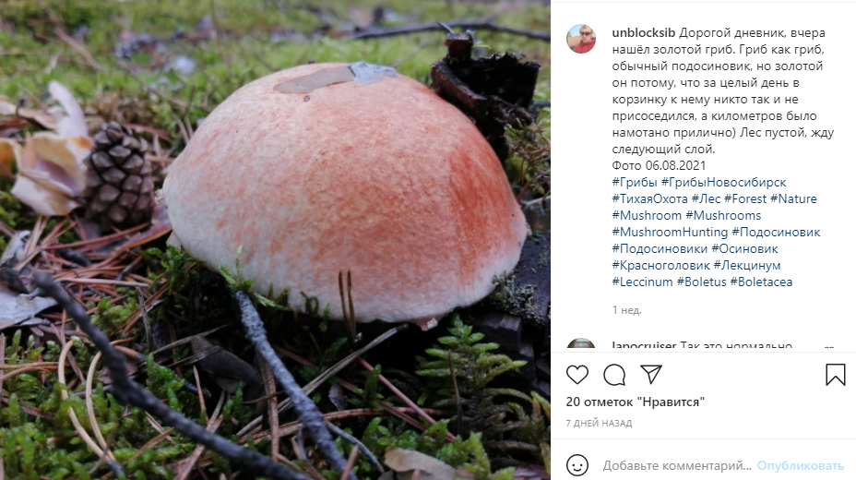The height and width of the screenshot is (480, 856).
Task: Open the emoji picker smiley icon
Action: coord(577,465)
